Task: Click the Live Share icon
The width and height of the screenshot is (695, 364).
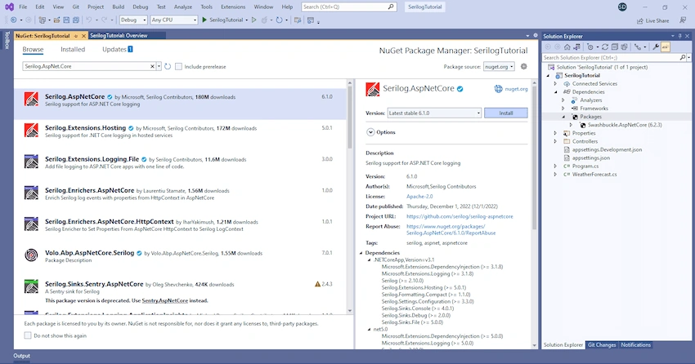Action: (x=639, y=20)
